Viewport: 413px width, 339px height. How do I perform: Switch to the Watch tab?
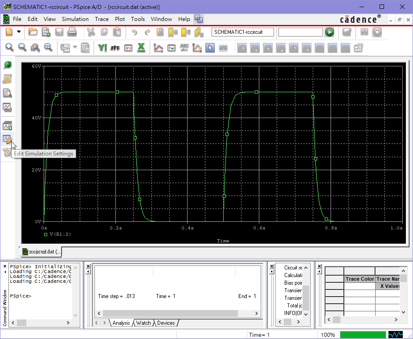pos(143,323)
